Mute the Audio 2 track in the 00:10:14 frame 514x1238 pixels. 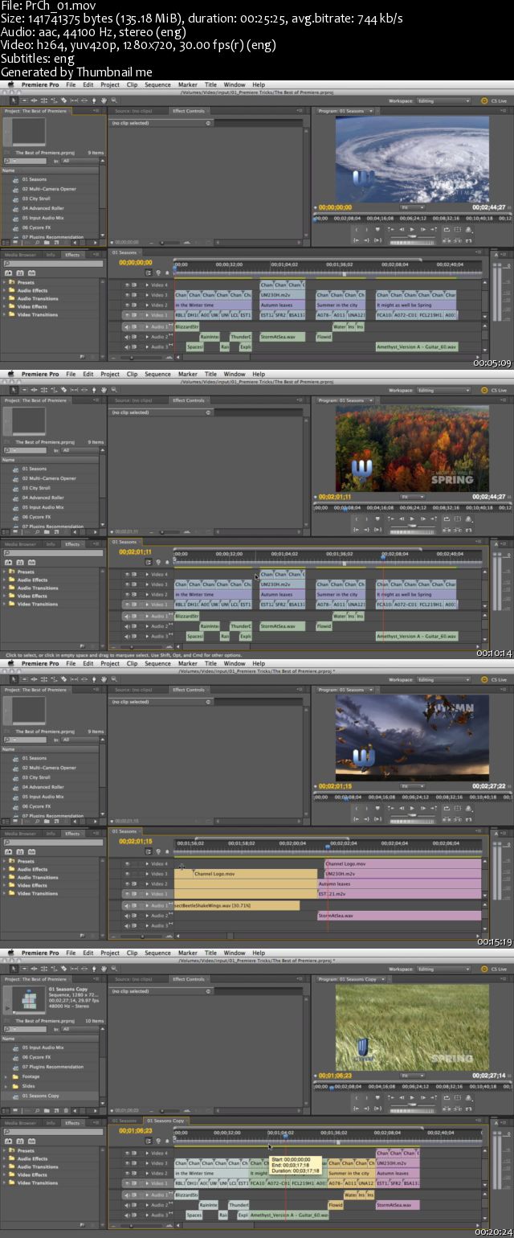point(127,626)
